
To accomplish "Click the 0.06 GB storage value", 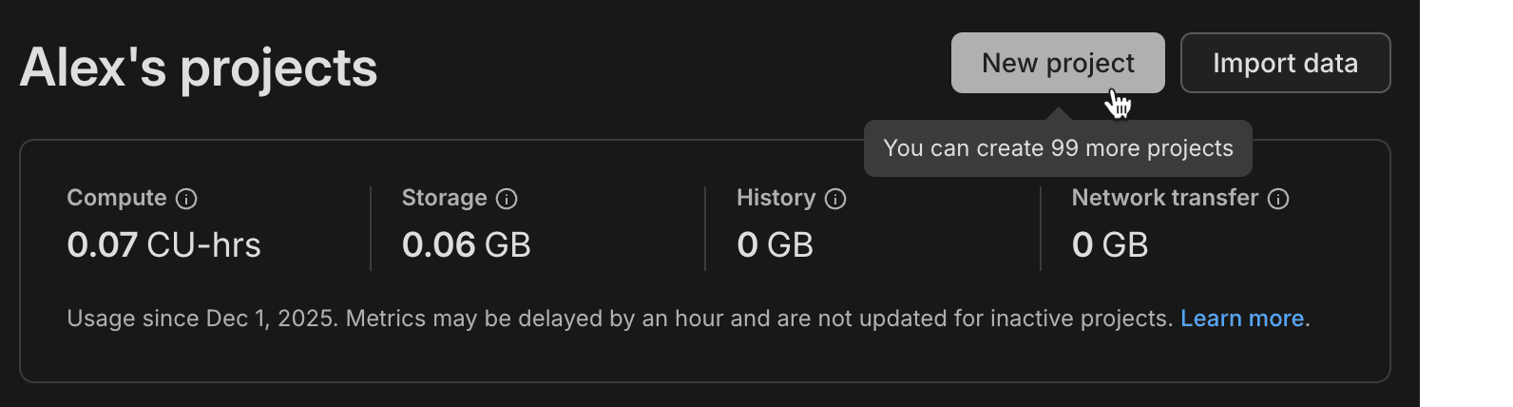I will point(466,245).
